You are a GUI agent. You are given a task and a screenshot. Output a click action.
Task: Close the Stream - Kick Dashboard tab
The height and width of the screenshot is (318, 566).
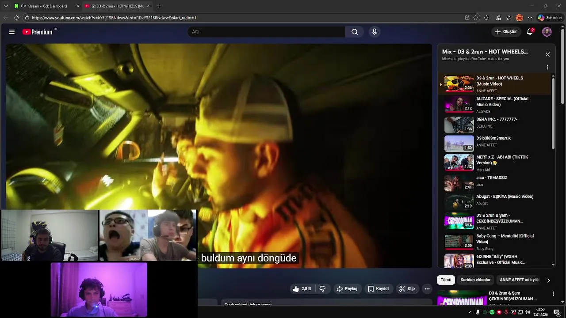click(x=78, y=6)
